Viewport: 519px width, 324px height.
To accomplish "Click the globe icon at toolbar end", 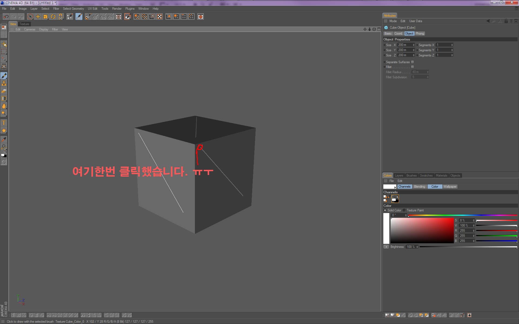I will click(201, 17).
